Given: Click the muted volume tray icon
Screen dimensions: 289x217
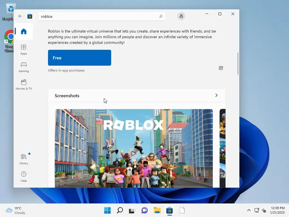Looking at the screenshot, I should pos(264,210).
